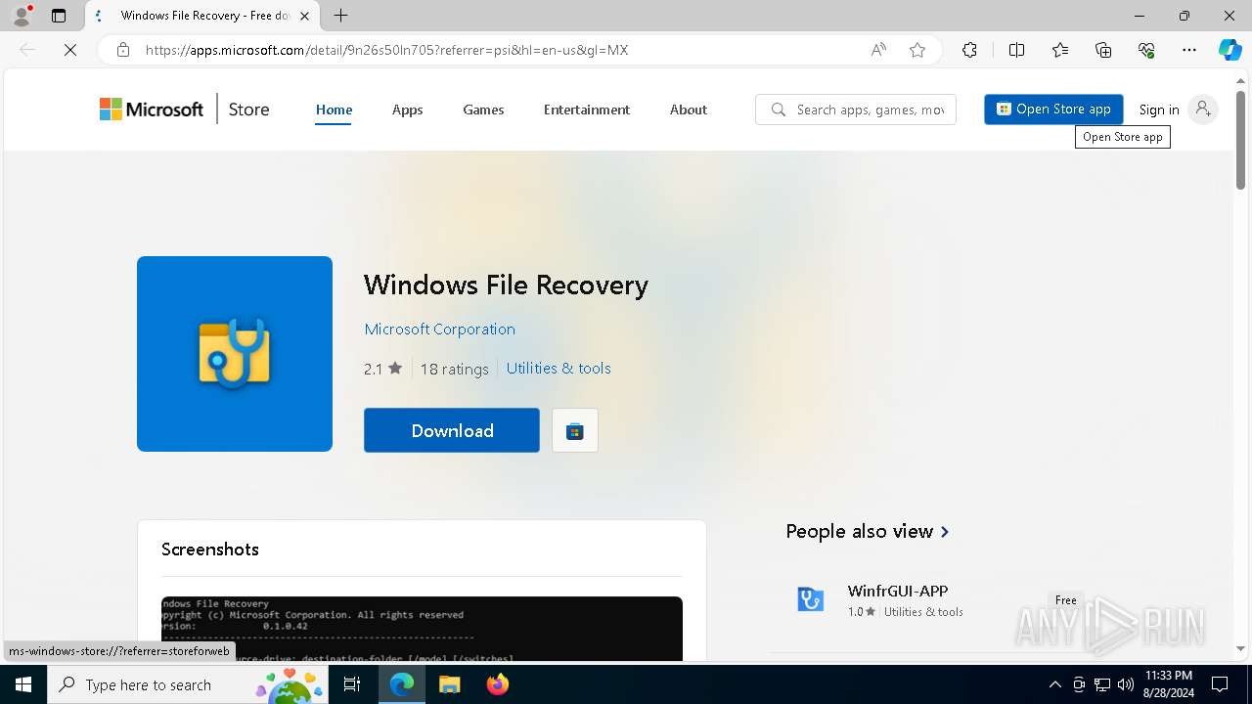Open Collections icon
The height and width of the screenshot is (704, 1252).
(x=1103, y=50)
